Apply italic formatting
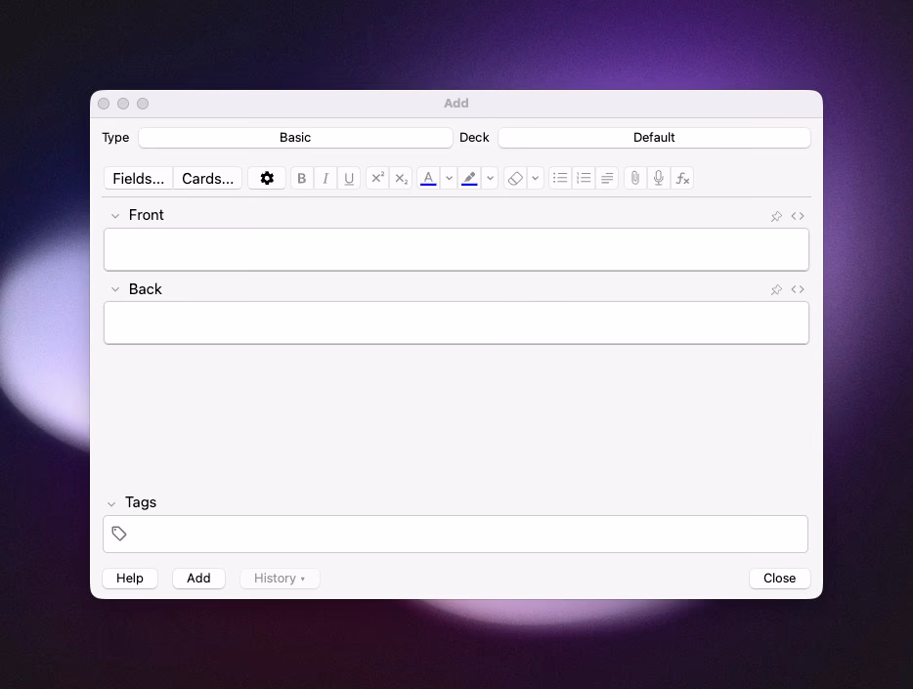 pos(325,178)
